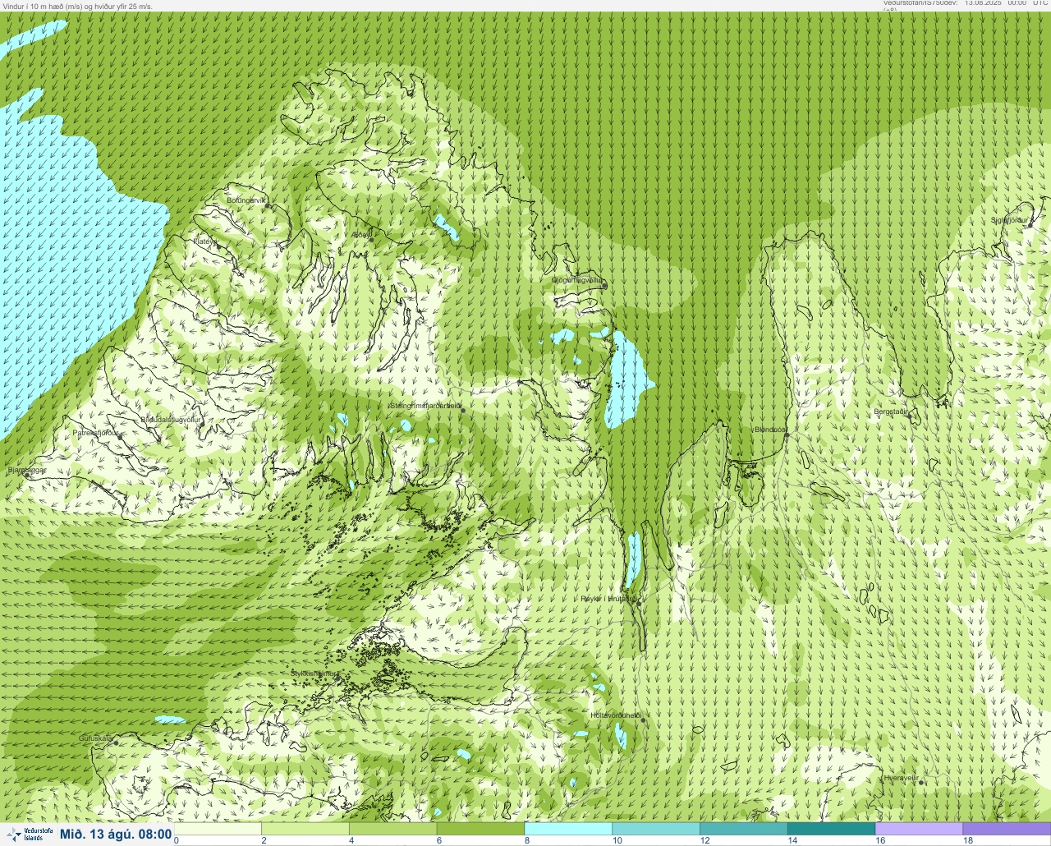Image resolution: width=1051 pixels, height=846 pixels.
Task: Click the date label Mið. 13 ágú. 08:00
Action: tap(116, 835)
